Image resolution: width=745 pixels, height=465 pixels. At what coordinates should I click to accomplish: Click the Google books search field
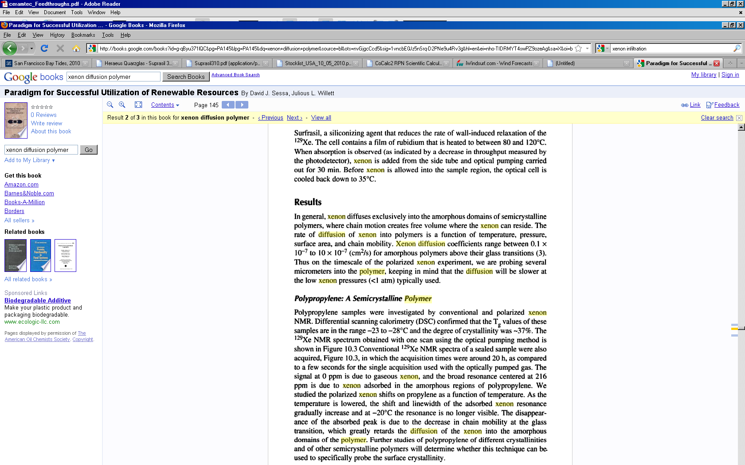pos(114,77)
